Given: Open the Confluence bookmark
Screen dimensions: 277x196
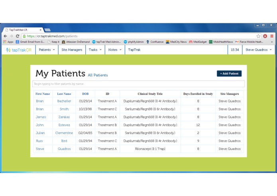Looking at the screenshot, I should [155, 42].
